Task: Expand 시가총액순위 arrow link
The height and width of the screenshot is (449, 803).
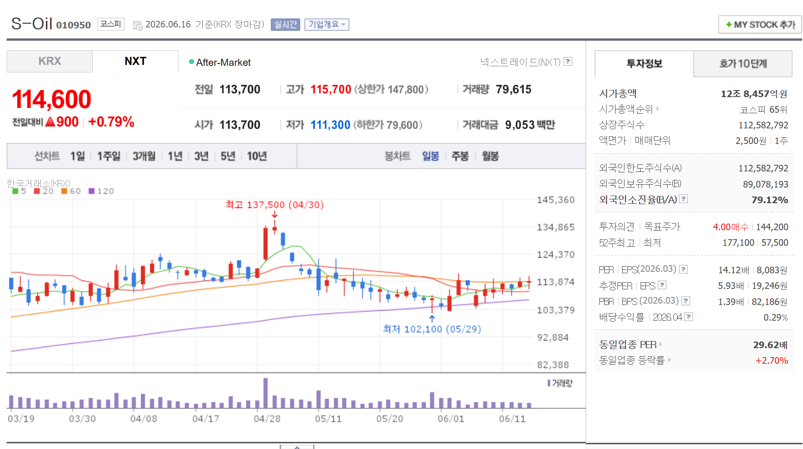Action: 658,109
